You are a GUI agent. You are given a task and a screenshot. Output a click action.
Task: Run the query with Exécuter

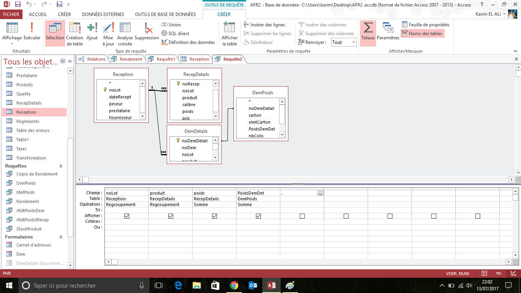(32, 31)
